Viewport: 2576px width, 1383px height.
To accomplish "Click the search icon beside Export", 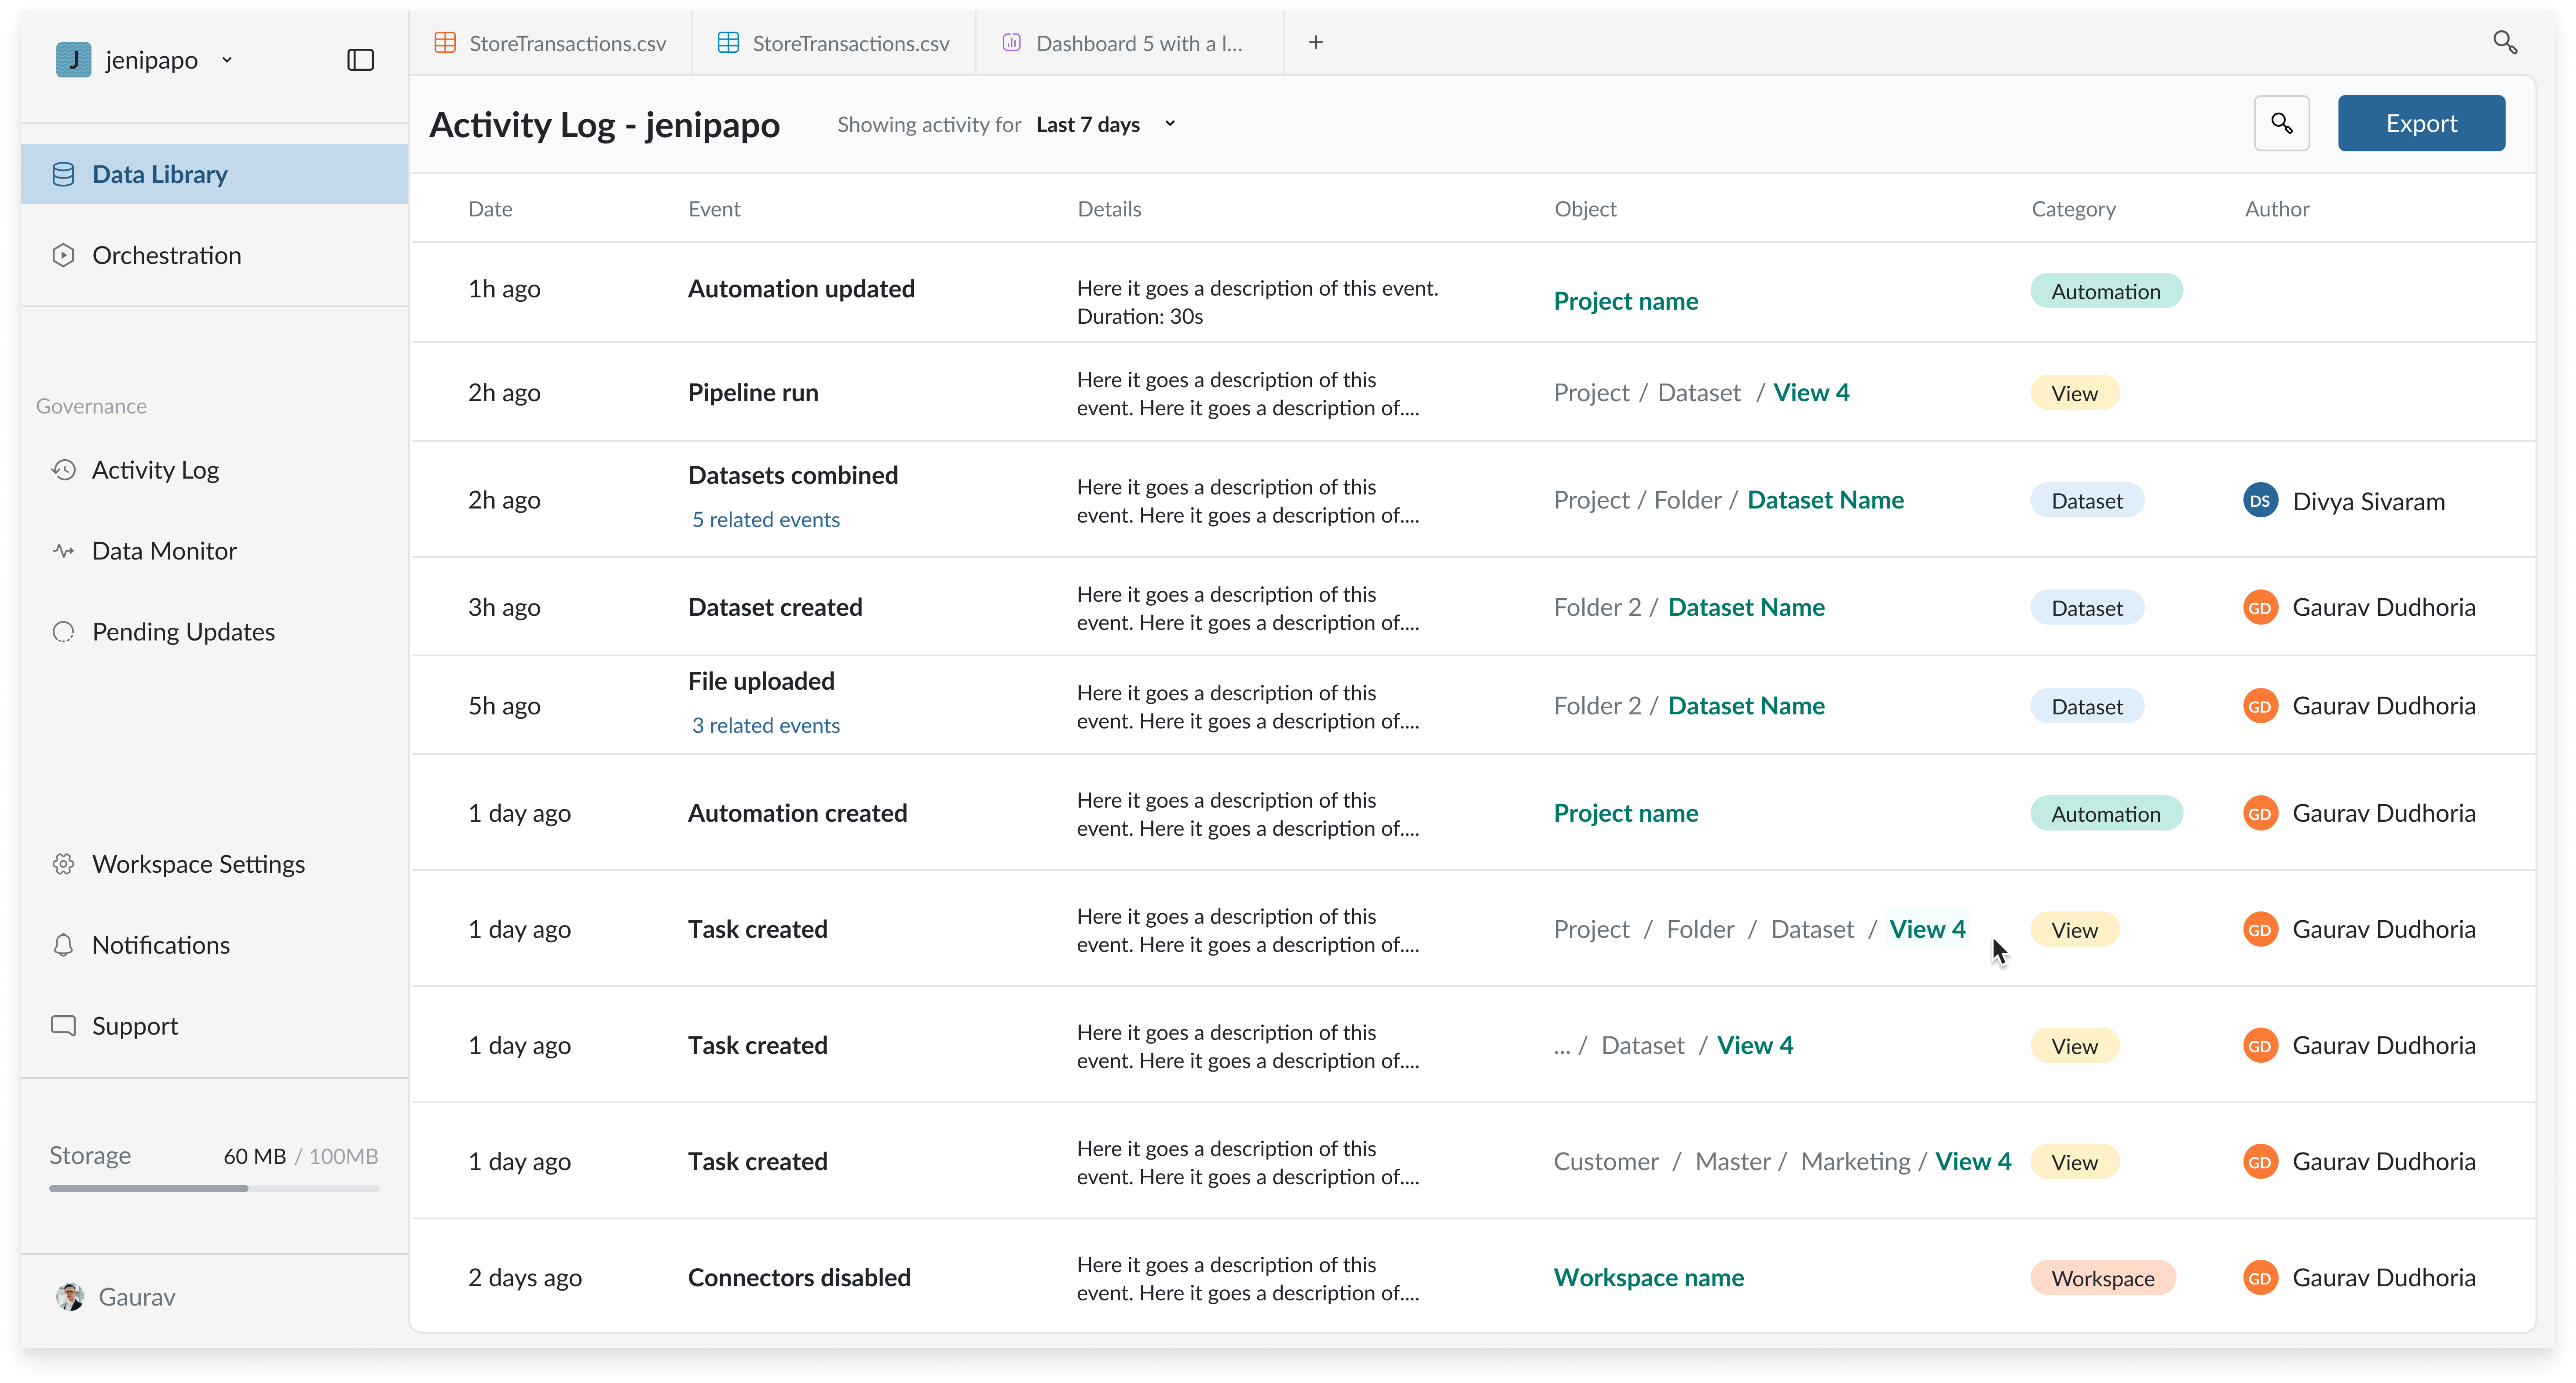I will pyautogui.click(x=2281, y=123).
